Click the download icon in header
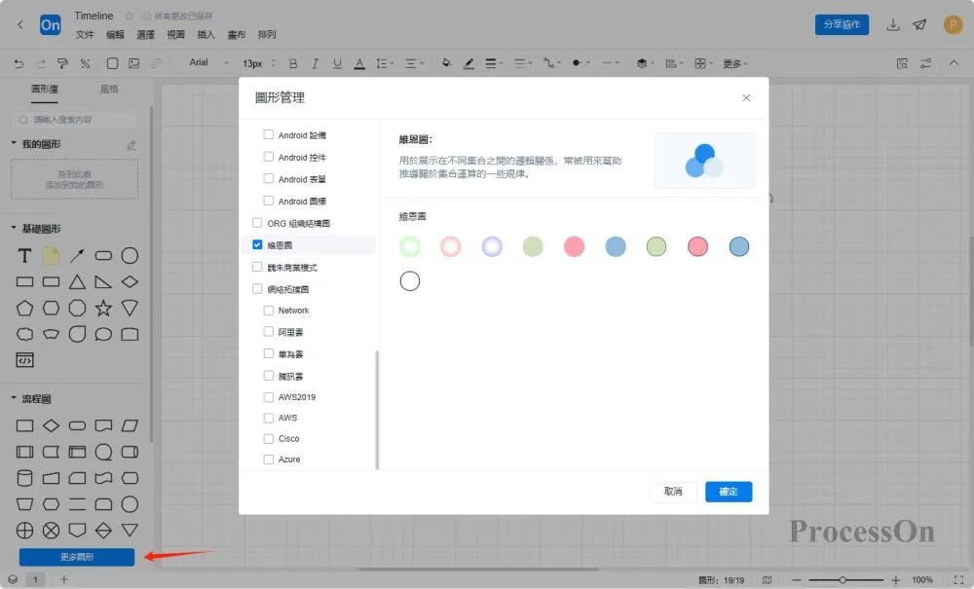The image size is (974, 589). (892, 25)
